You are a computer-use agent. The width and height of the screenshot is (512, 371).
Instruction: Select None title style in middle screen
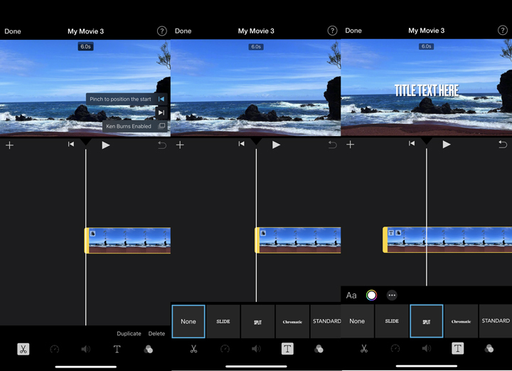(x=188, y=321)
